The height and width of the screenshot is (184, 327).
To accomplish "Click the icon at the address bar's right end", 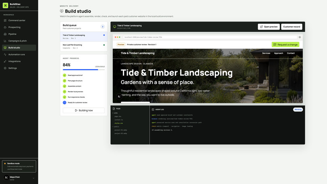I will point(300,37).
